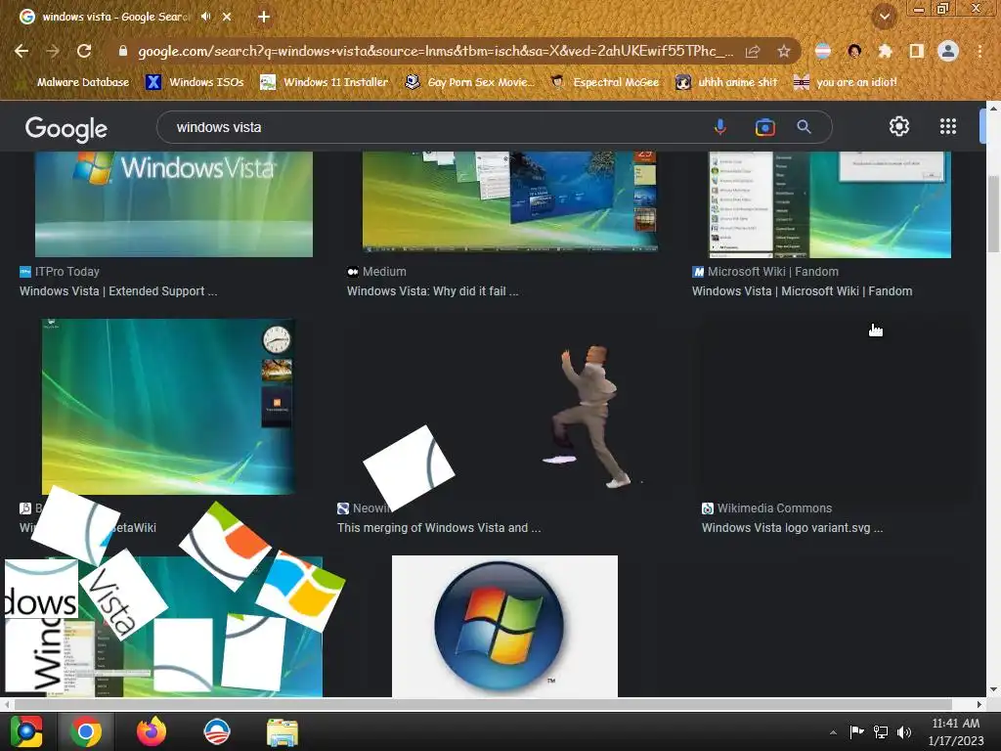Go back to the previous page
The height and width of the screenshot is (751, 1001).
22,51
